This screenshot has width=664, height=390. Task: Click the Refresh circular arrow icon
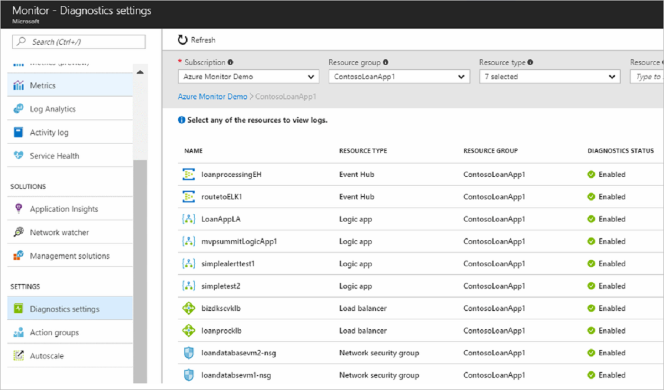[183, 40]
